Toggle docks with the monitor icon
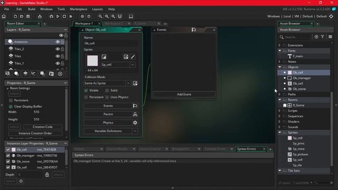 click(x=131, y=16)
